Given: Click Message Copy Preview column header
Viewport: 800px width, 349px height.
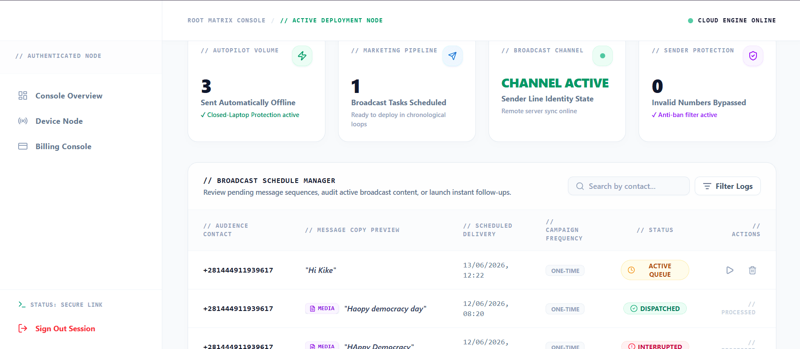Looking at the screenshot, I should (352, 230).
